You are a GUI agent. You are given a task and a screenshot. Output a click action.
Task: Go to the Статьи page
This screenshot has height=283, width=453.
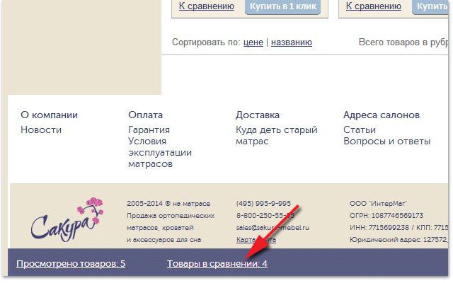pyautogui.click(x=360, y=130)
